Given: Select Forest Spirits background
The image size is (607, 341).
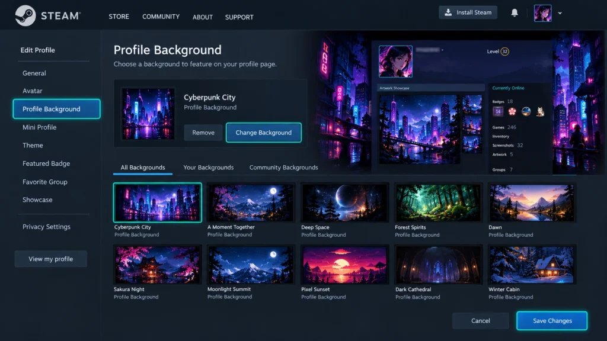Looking at the screenshot, I should click(x=438, y=202).
